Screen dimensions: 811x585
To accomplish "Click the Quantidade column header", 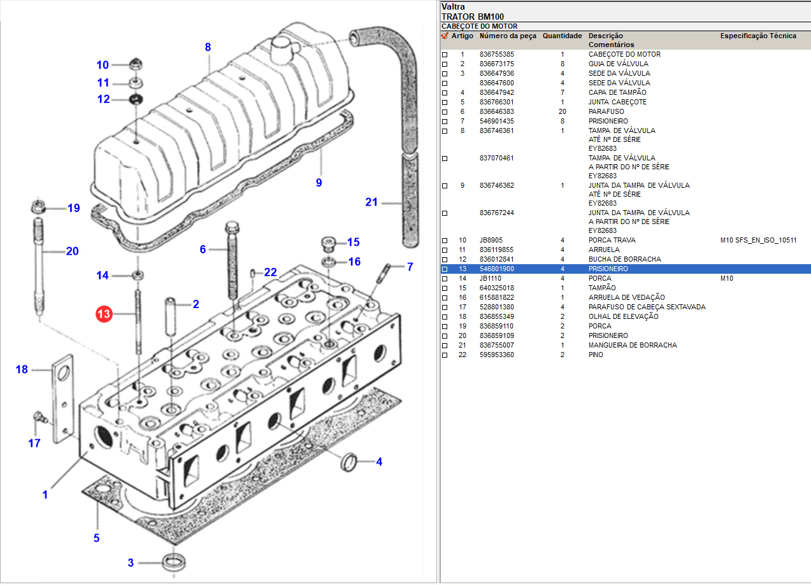I will click(x=562, y=36).
